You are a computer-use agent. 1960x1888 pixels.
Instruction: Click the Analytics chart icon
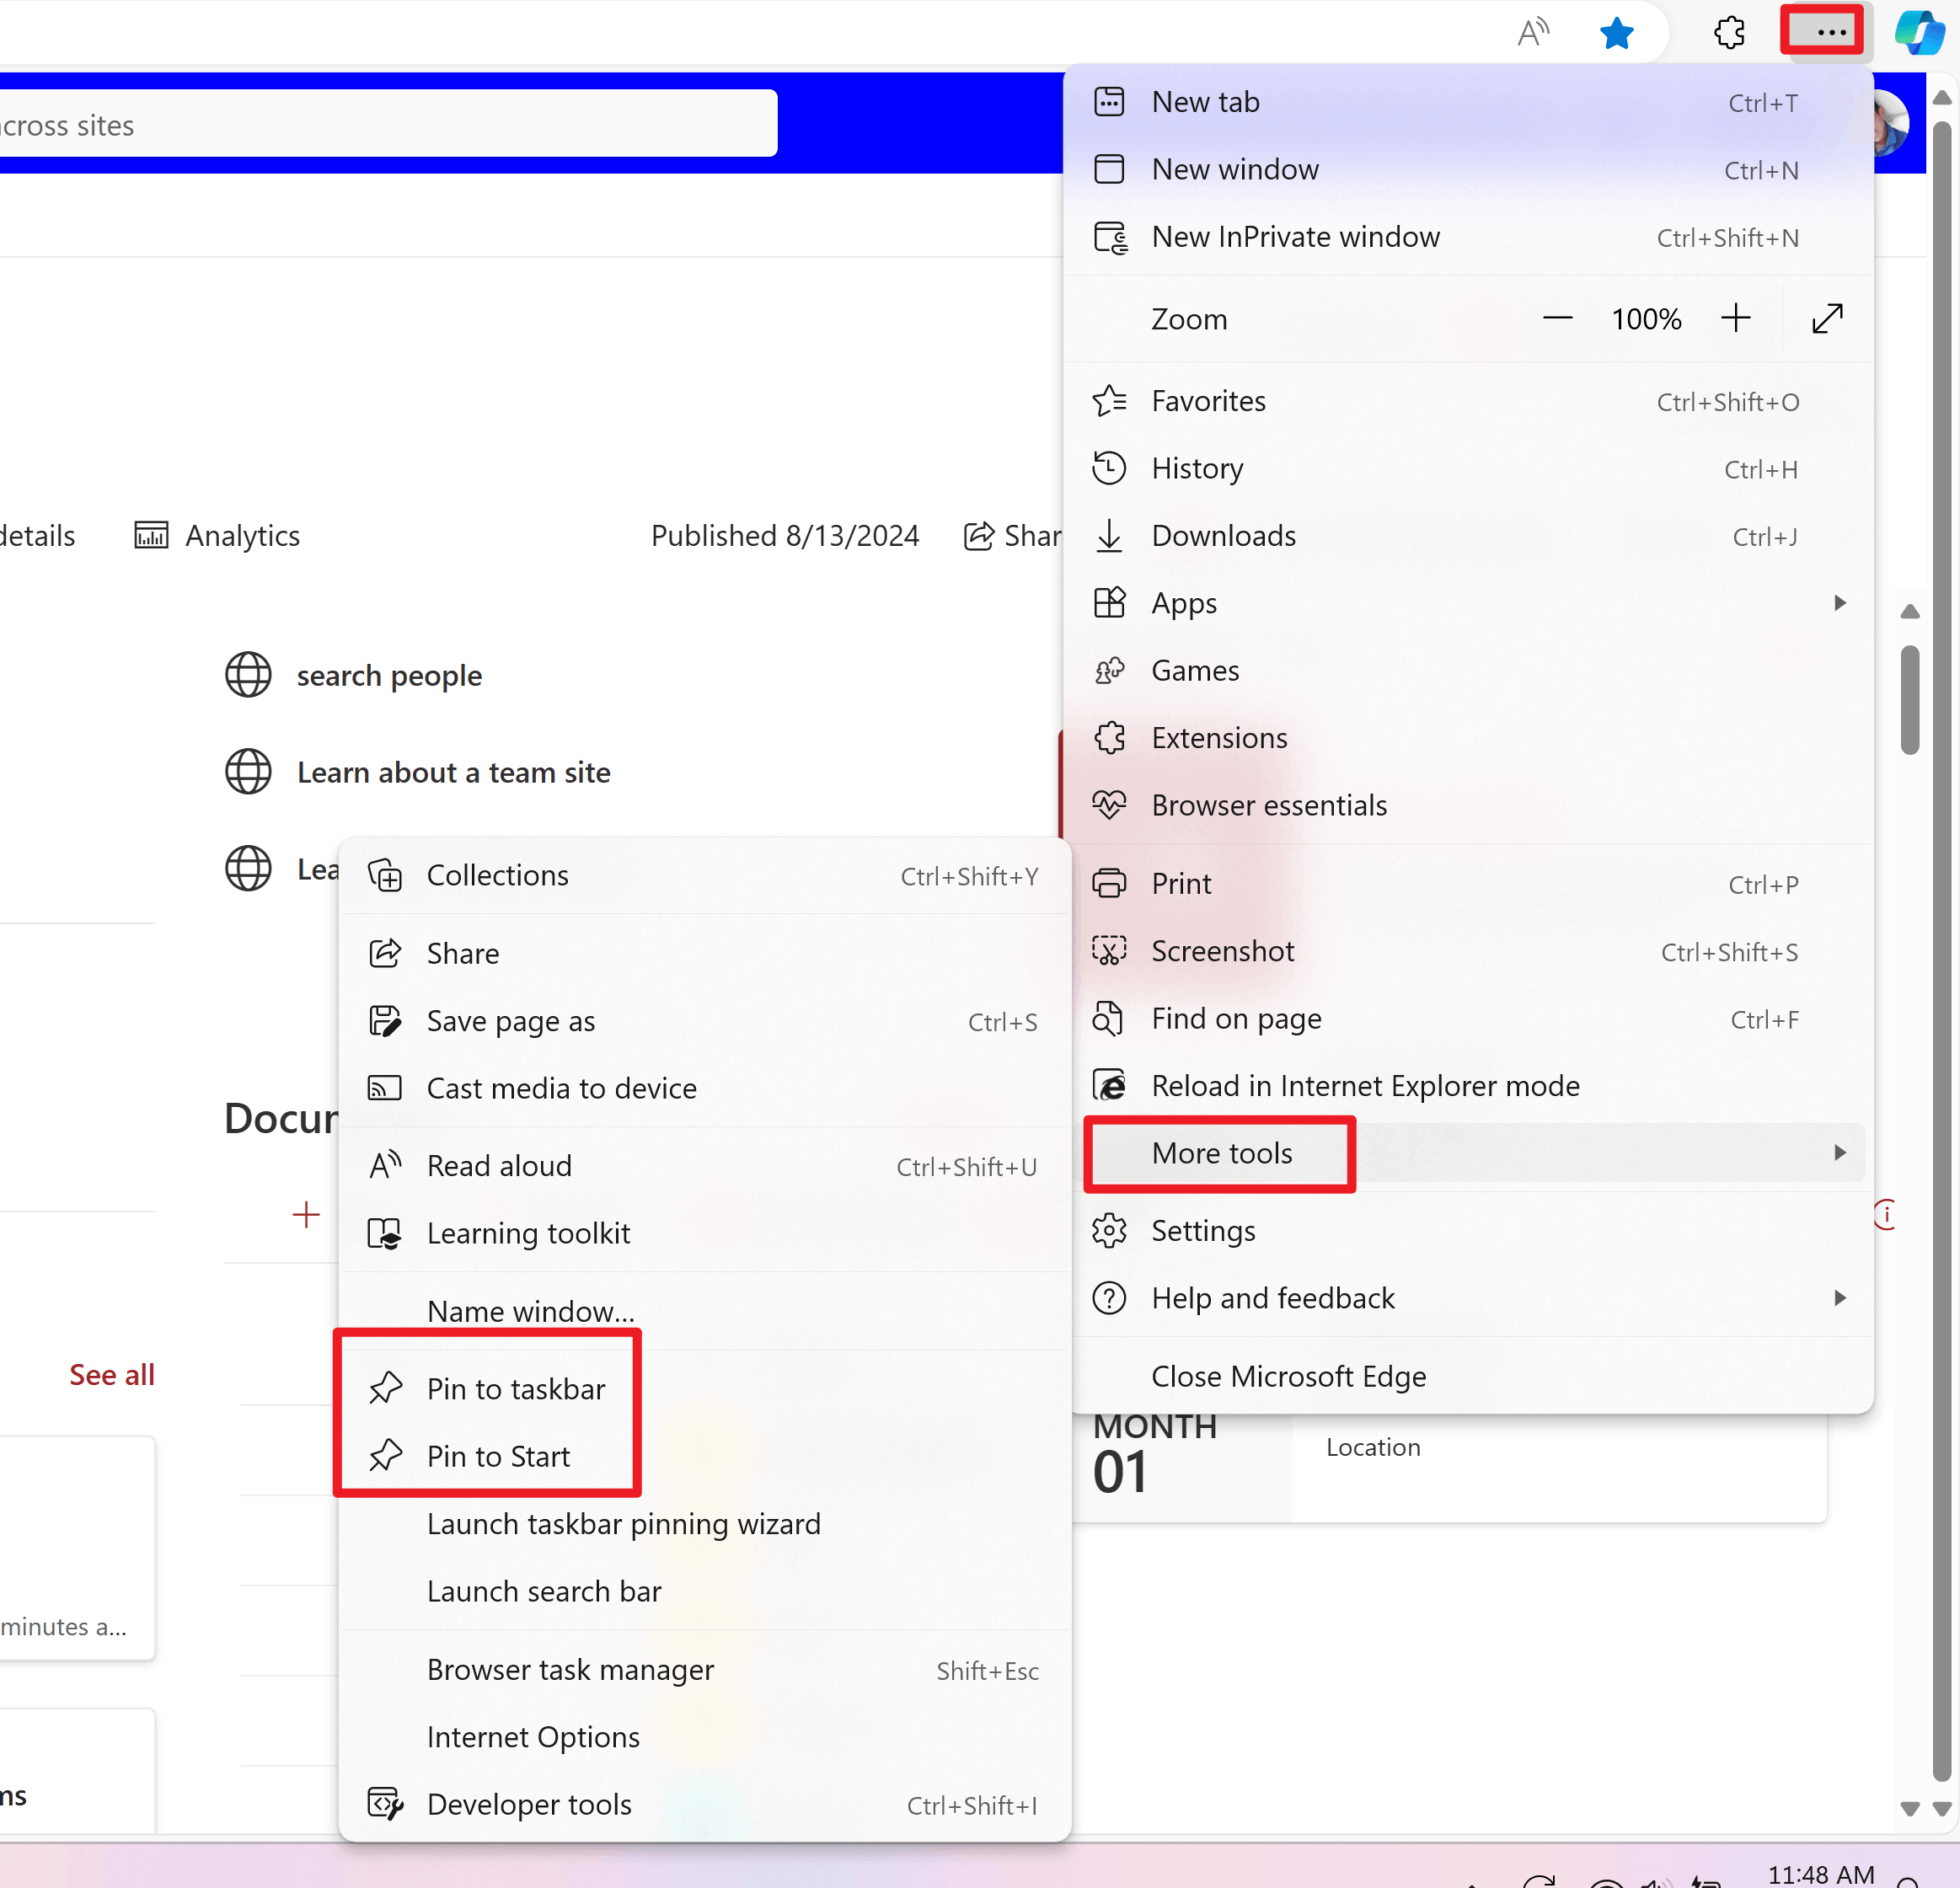coord(151,536)
